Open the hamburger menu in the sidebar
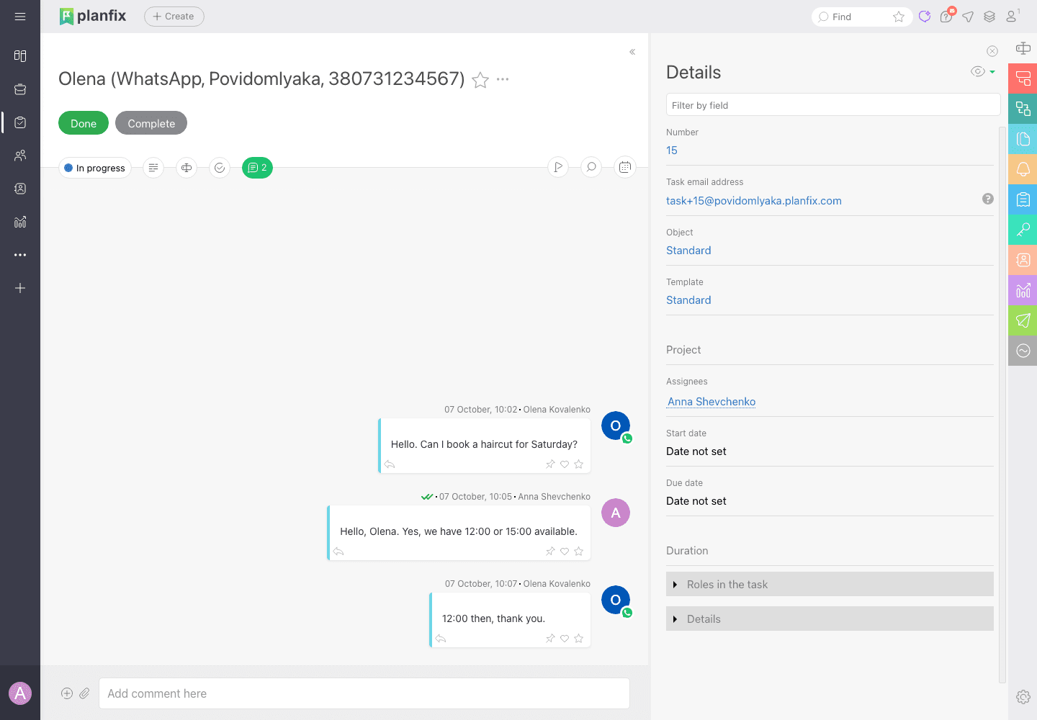 tap(20, 17)
